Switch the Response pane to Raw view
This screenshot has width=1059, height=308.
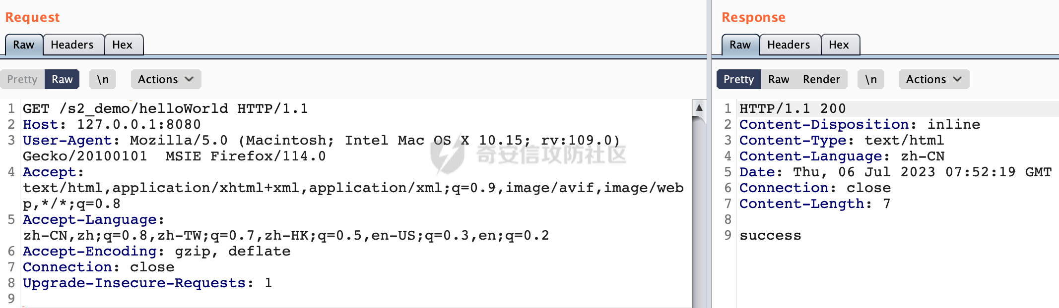[x=779, y=79]
